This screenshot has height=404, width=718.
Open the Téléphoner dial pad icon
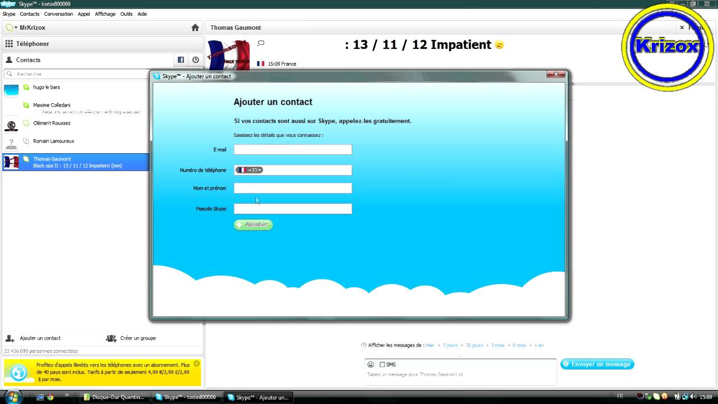coord(9,44)
